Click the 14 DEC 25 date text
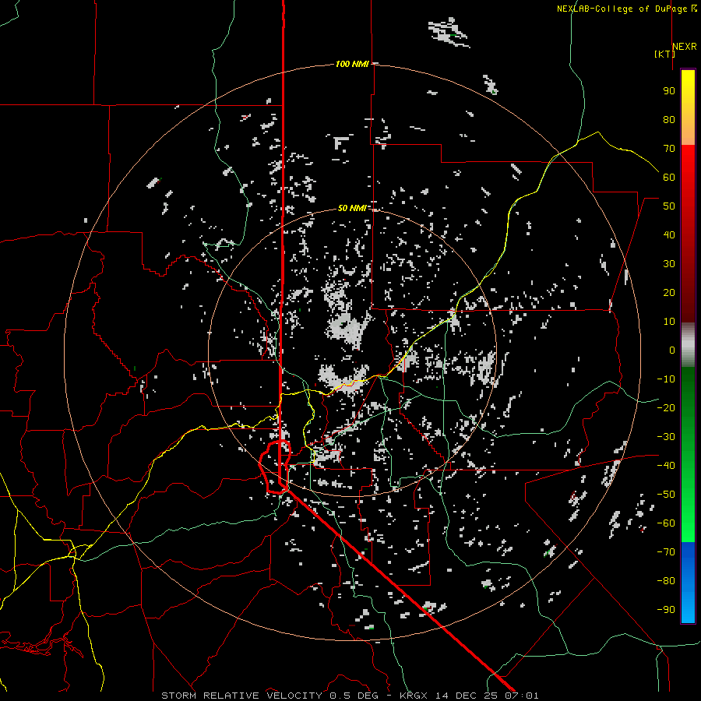The image size is (701, 701). pos(467,696)
